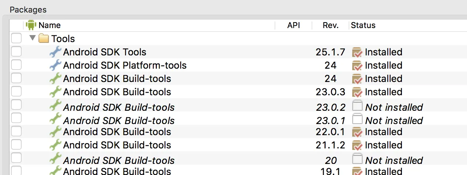Check the Android SDK Tools checkbox
467x175 pixels.
pyautogui.click(x=16, y=52)
